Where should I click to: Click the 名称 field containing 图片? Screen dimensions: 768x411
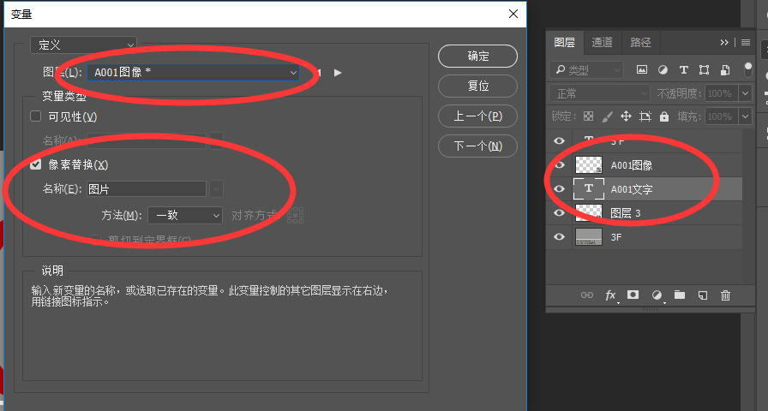[146, 189]
